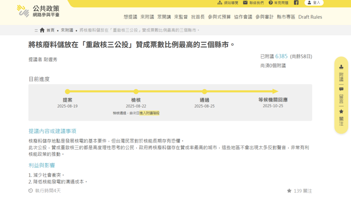
Task: Open the Draft Rules menu item
Action: [310, 17]
